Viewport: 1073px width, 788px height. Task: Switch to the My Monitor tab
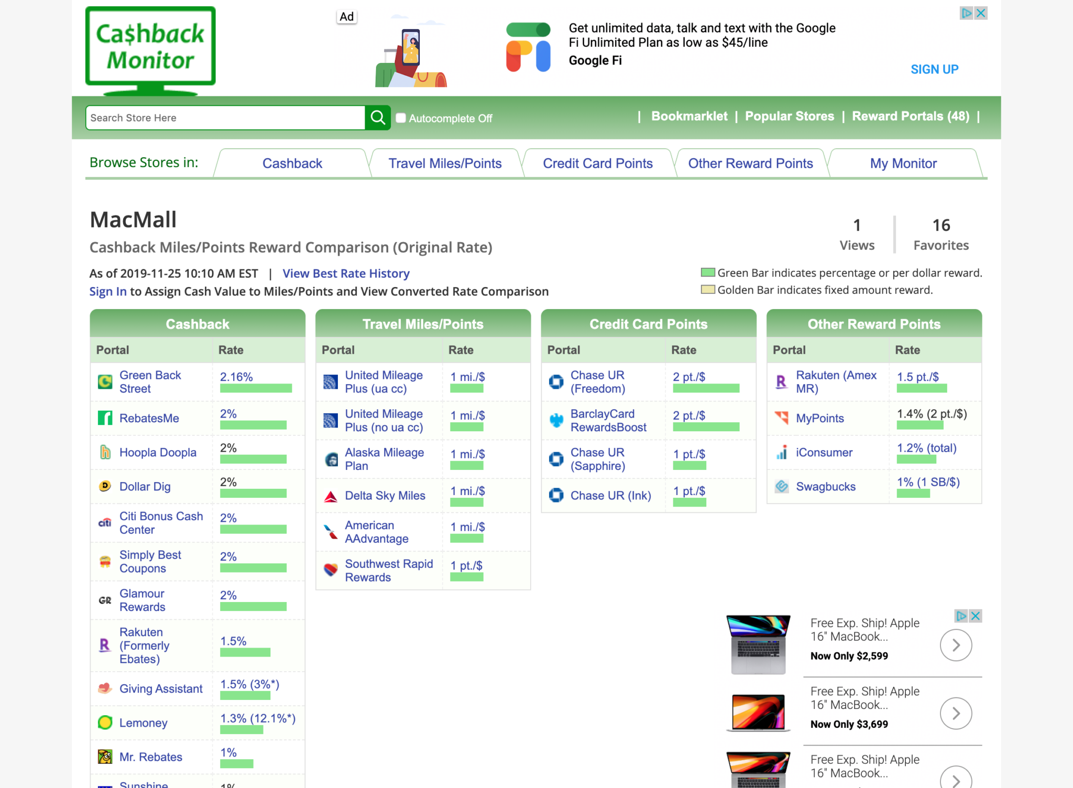903,163
